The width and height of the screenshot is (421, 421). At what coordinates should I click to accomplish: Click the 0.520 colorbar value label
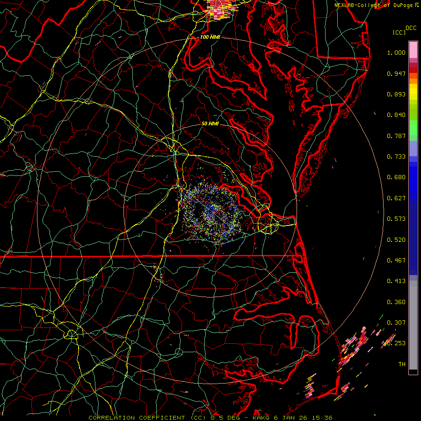click(x=396, y=240)
